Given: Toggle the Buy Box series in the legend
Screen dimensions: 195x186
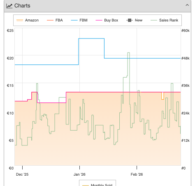Looking at the screenshot, I should [107, 20].
